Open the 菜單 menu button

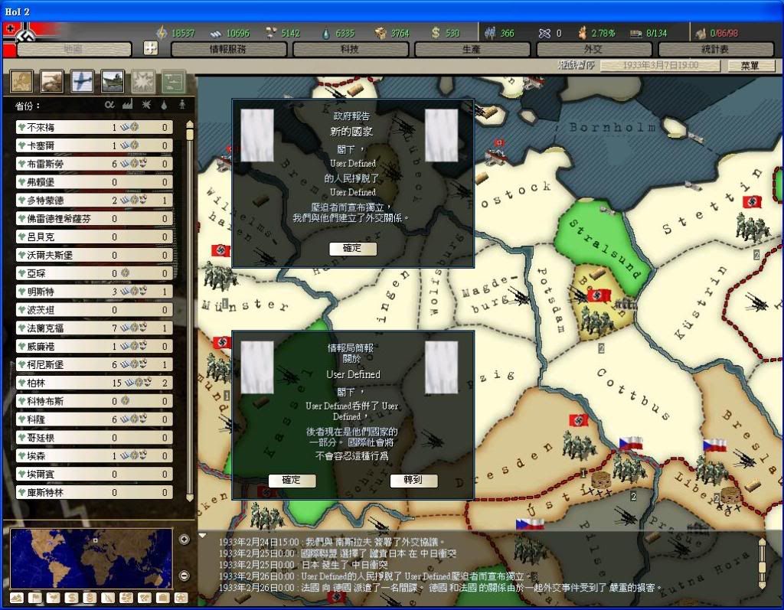pos(750,66)
